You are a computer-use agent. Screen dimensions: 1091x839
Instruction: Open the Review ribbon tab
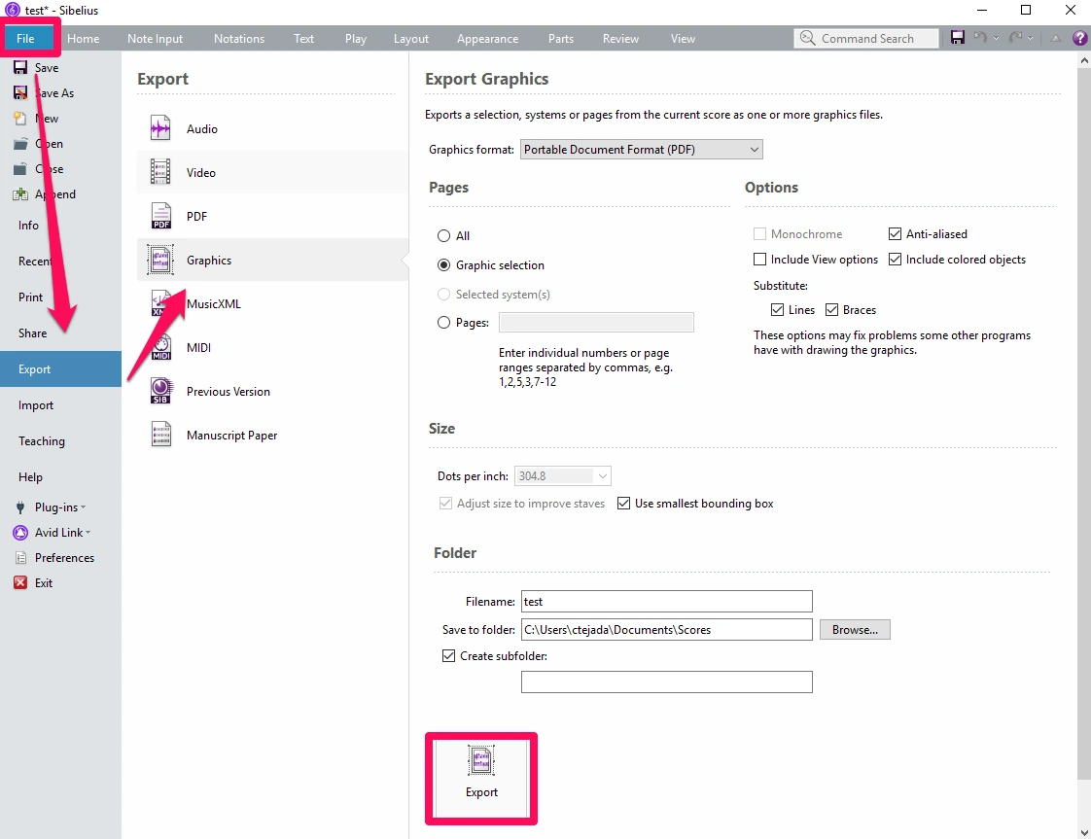click(620, 38)
